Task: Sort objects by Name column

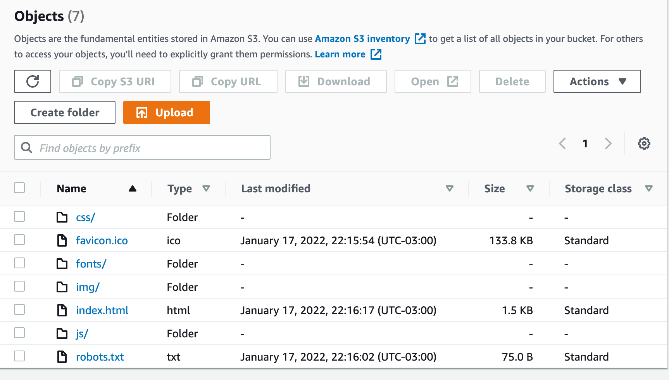Action: pos(71,188)
